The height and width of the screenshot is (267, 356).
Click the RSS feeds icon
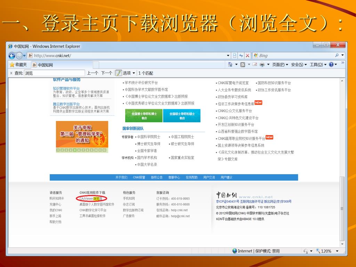[243, 65]
